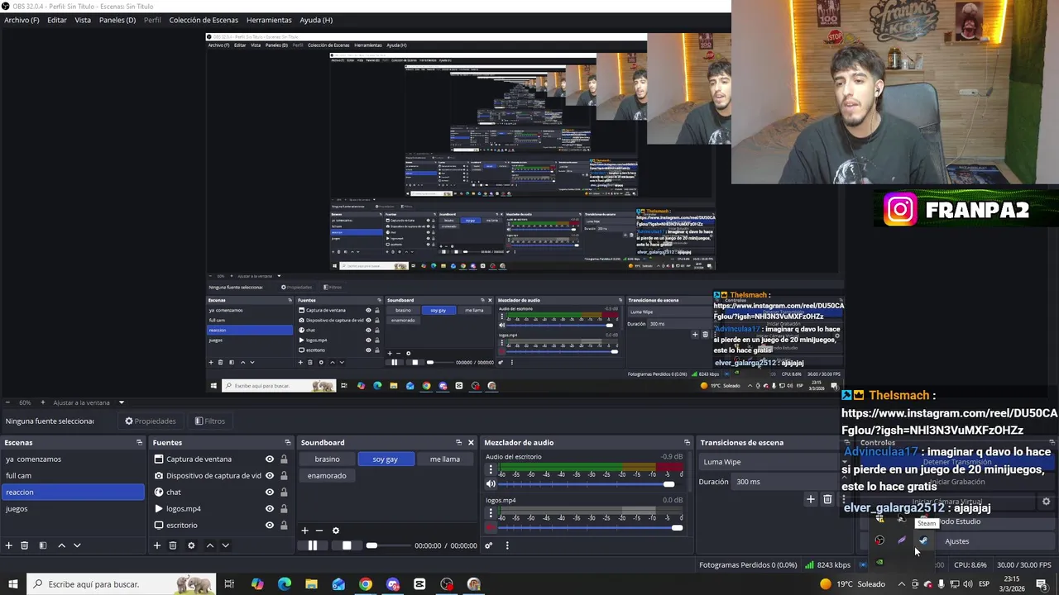Click the Propiedades button

click(151, 421)
